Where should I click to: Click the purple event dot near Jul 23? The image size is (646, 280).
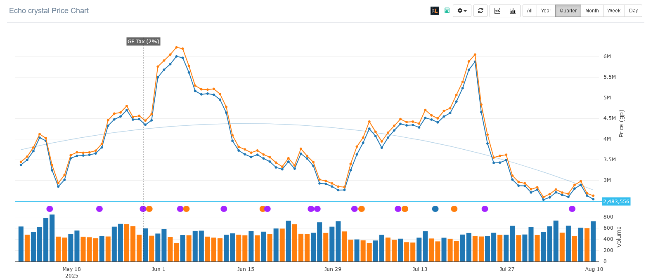tap(485, 209)
